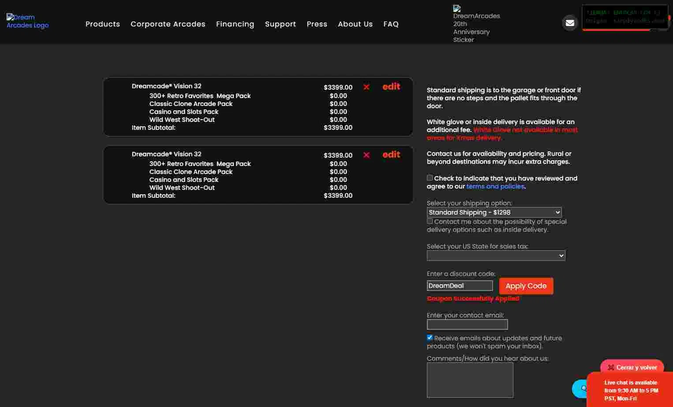Screen dimensions: 673x407
Task: Open the US State sales tax dropdown
Action: point(496,256)
